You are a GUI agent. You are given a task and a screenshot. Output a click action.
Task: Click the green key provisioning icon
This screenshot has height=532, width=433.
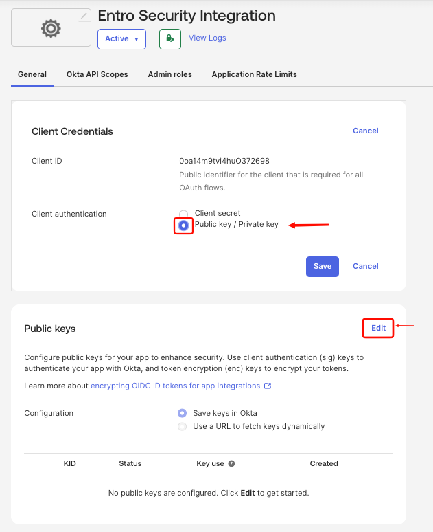170,39
